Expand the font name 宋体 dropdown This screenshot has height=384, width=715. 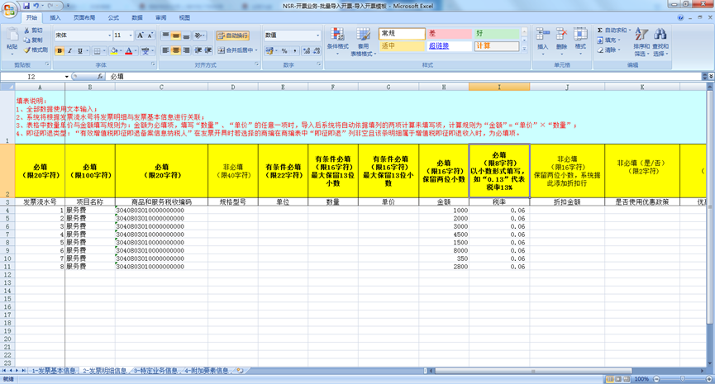(109, 36)
